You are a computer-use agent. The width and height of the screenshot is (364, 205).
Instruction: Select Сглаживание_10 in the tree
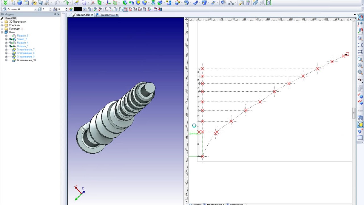[x=26, y=60]
